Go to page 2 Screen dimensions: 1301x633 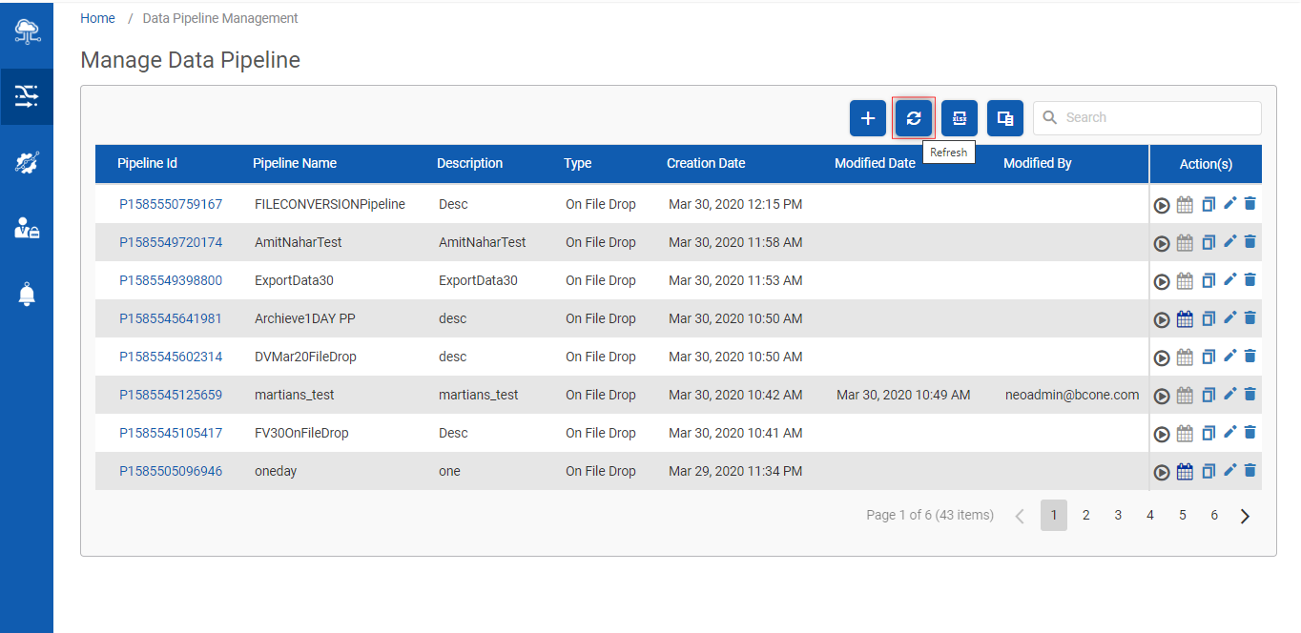click(1085, 515)
